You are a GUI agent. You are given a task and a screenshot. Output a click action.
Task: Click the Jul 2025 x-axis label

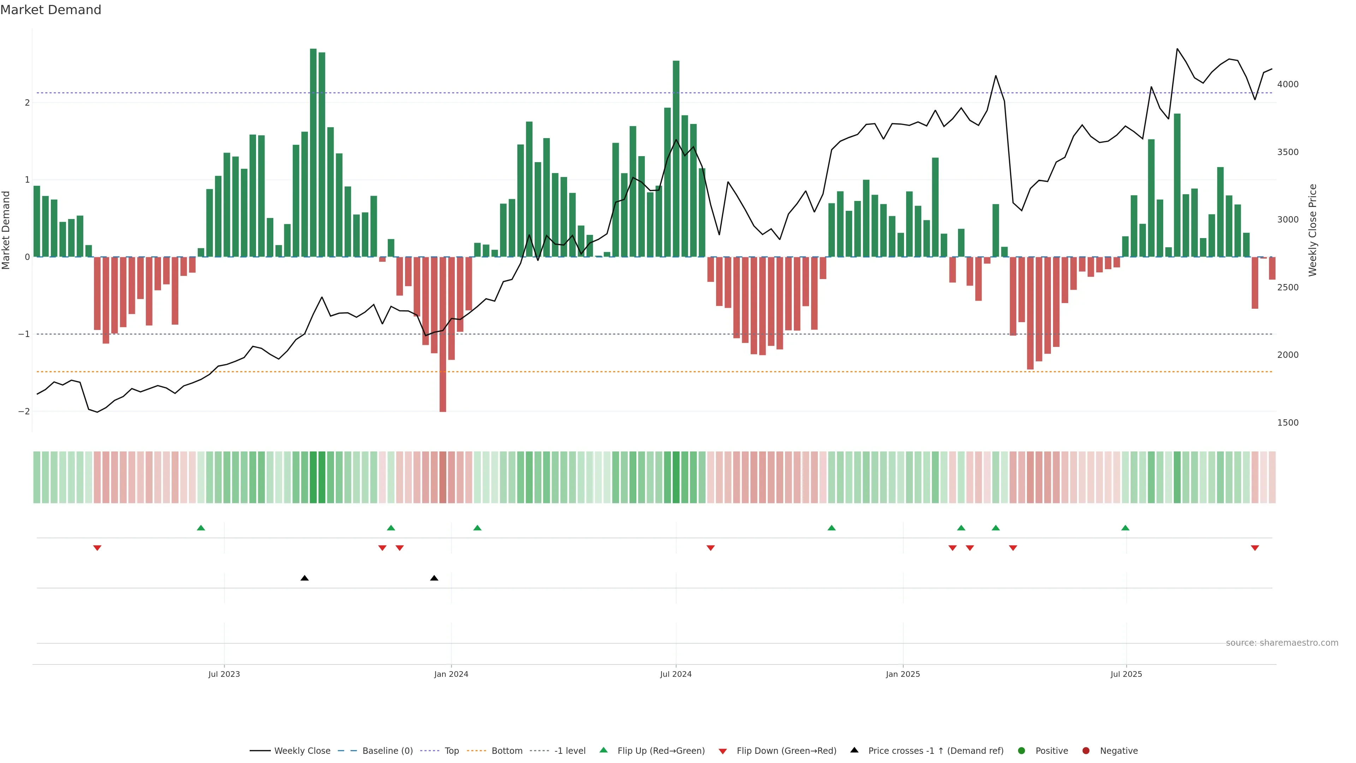click(x=1126, y=674)
